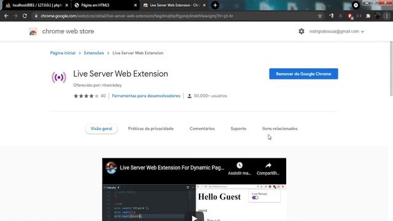Click the users person icon
The width and height of the screenshot is (393, 221).
190,96
